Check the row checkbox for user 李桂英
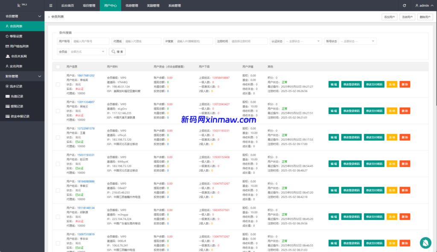The width and height of the screenshot is (437, 252). pos(57,84)
